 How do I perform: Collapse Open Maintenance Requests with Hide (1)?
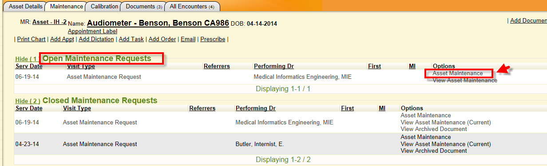(27, 59)
